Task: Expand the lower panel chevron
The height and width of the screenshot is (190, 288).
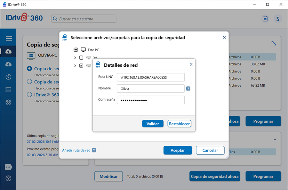Action: tap(275, 139)
